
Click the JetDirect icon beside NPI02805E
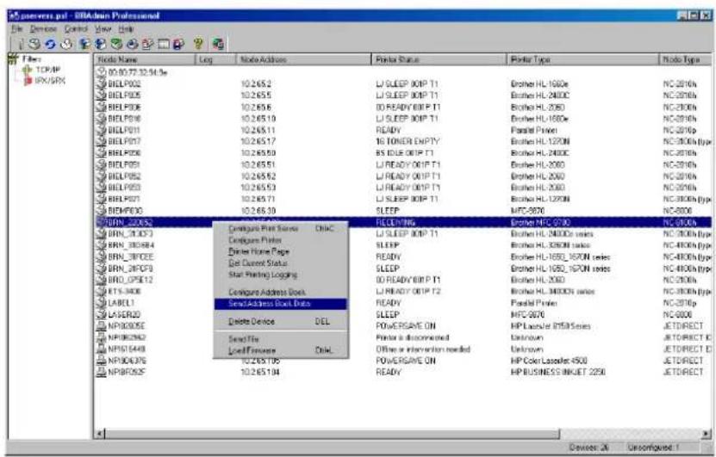click(101, 325)
